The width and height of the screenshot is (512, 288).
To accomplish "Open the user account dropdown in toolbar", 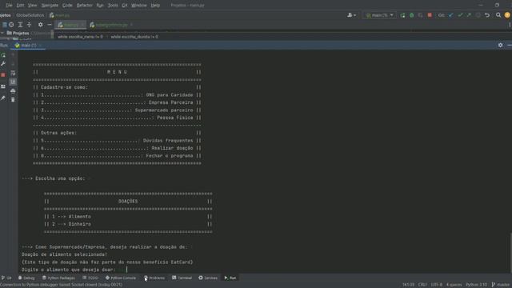I will [352, 15].
